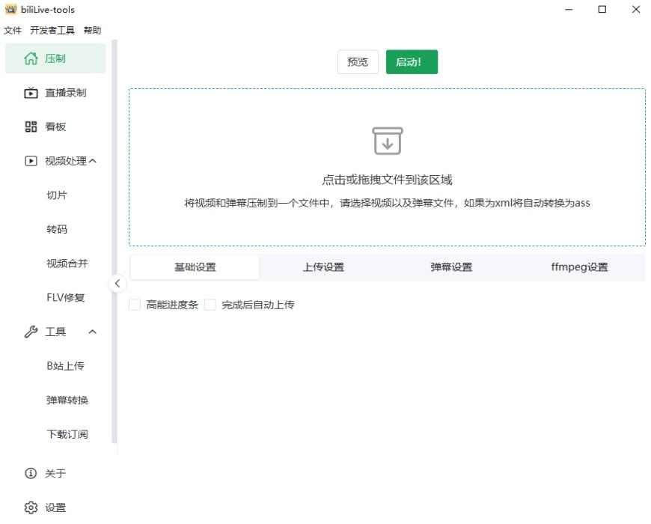651x524 pixels.
Task: Click the play-box icon for 视频处理
Action: pos(31,161)
